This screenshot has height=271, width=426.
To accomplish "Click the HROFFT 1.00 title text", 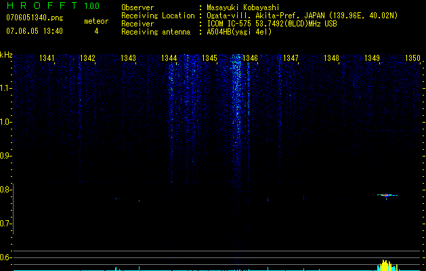I will (54, 5).
